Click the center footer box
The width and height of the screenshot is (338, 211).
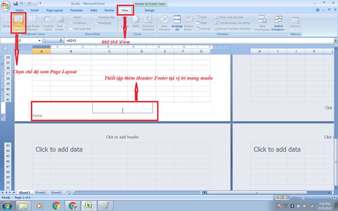coord(123,107)
